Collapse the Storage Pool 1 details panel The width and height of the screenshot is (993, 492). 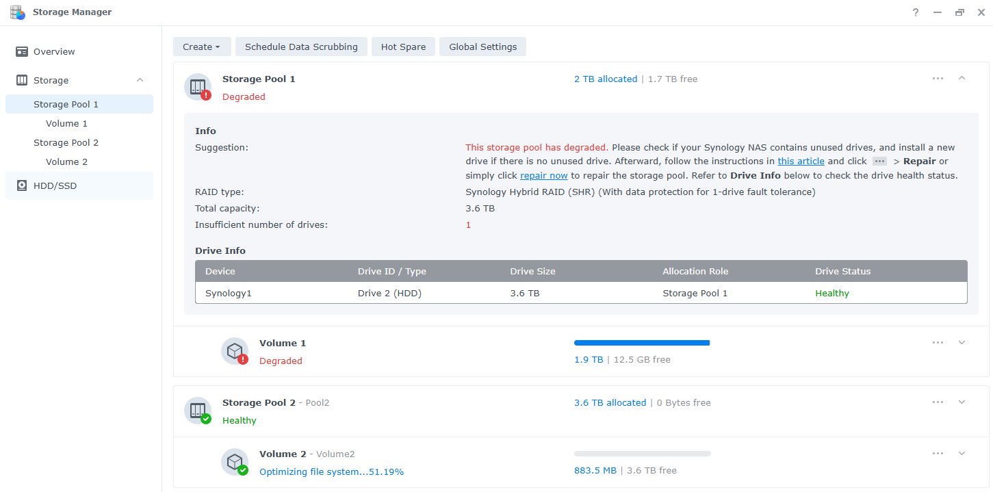(x=962, y=78)
